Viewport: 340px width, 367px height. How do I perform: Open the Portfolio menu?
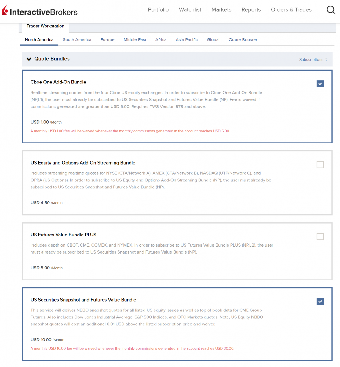point(158,10)
